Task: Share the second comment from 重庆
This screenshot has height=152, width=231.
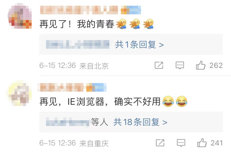Action: 160,143
